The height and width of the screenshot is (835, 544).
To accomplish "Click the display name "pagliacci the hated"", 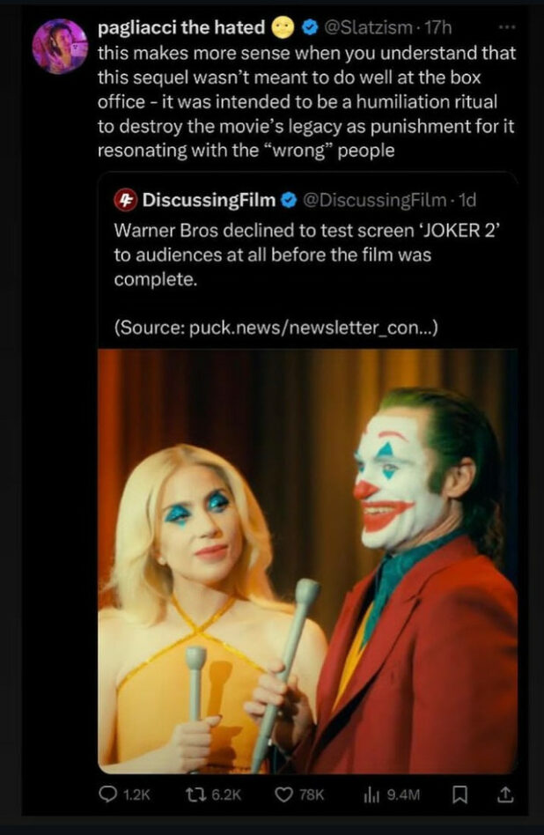I will click(180, 27).
